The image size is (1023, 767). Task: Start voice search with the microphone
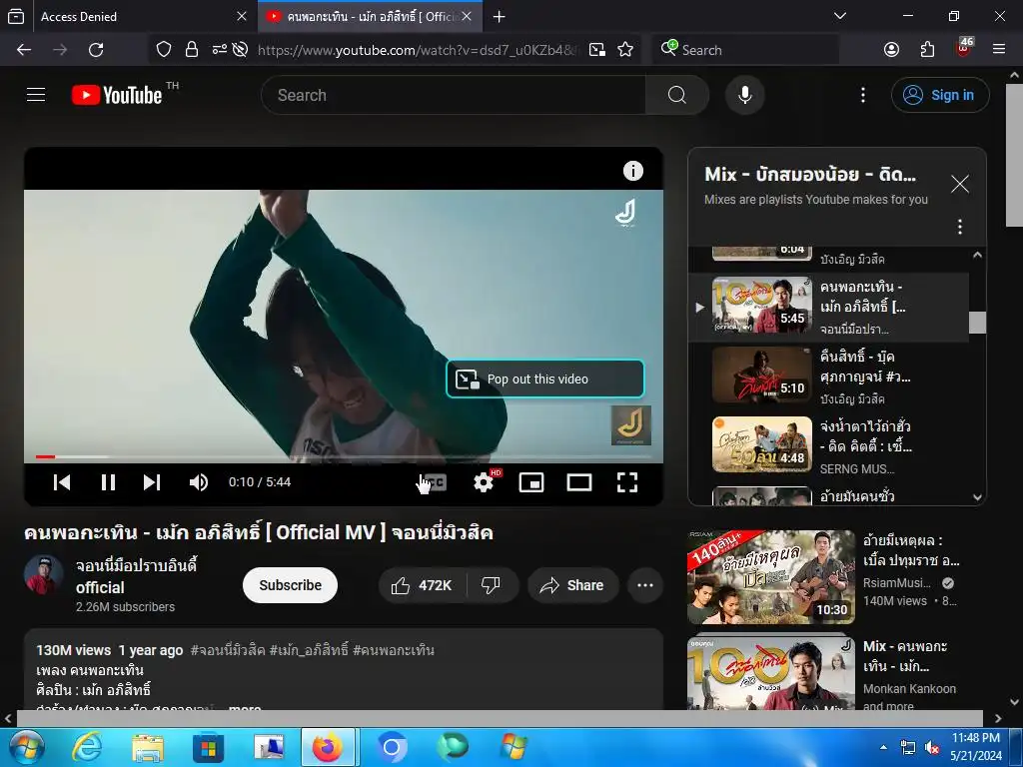click(x=744, y=95)
